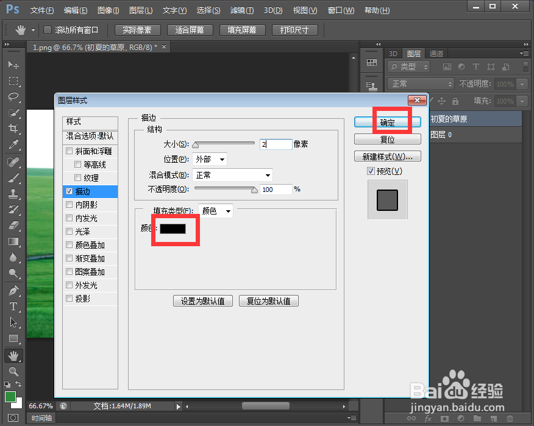Open the 填充类型 (Fill Type) dropdown
The image size is (534, 426).
point(215,210)
